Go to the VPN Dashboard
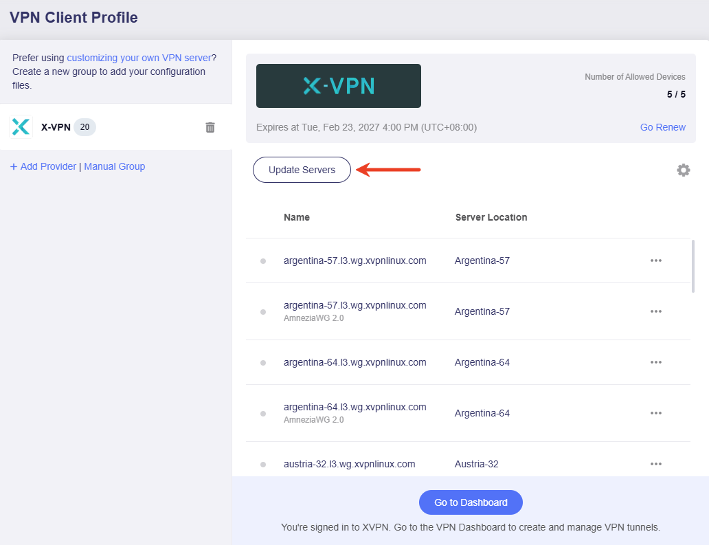 point(471,502)
